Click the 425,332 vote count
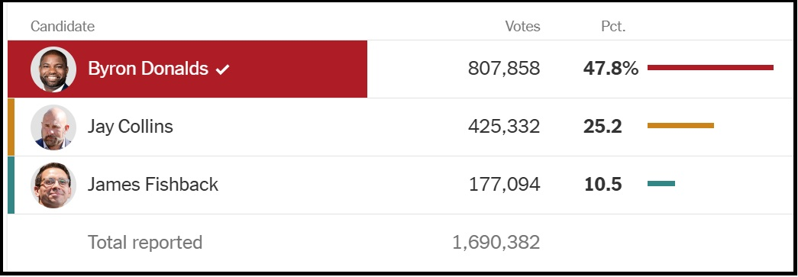 (x=504, y=127)
